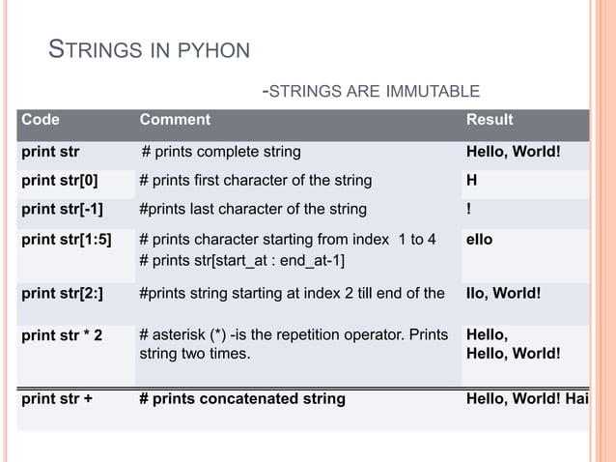Click the 'prints first character' comment text
The height and width of the screenshot is (462, 616).
click(255, 180)
